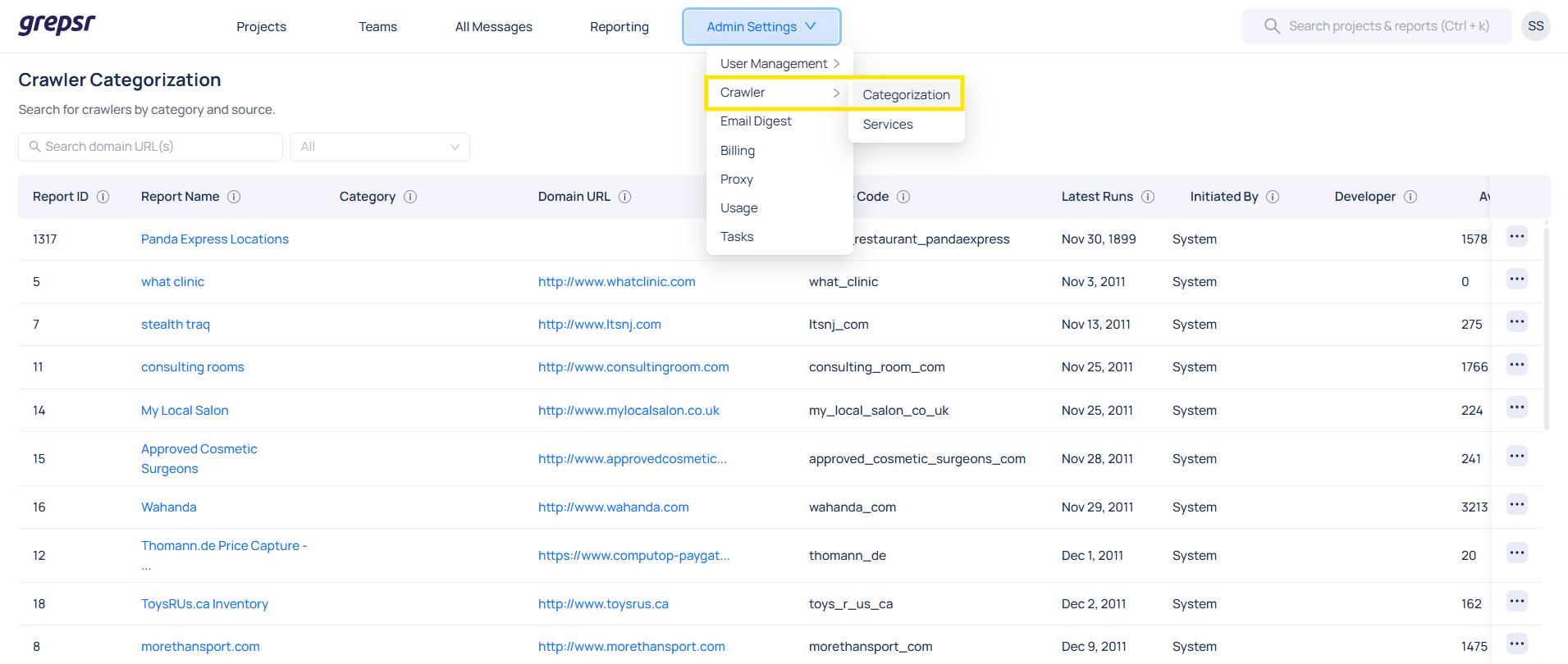
Task: Click the Initiated By info icon
Action: coord(1273,197)
